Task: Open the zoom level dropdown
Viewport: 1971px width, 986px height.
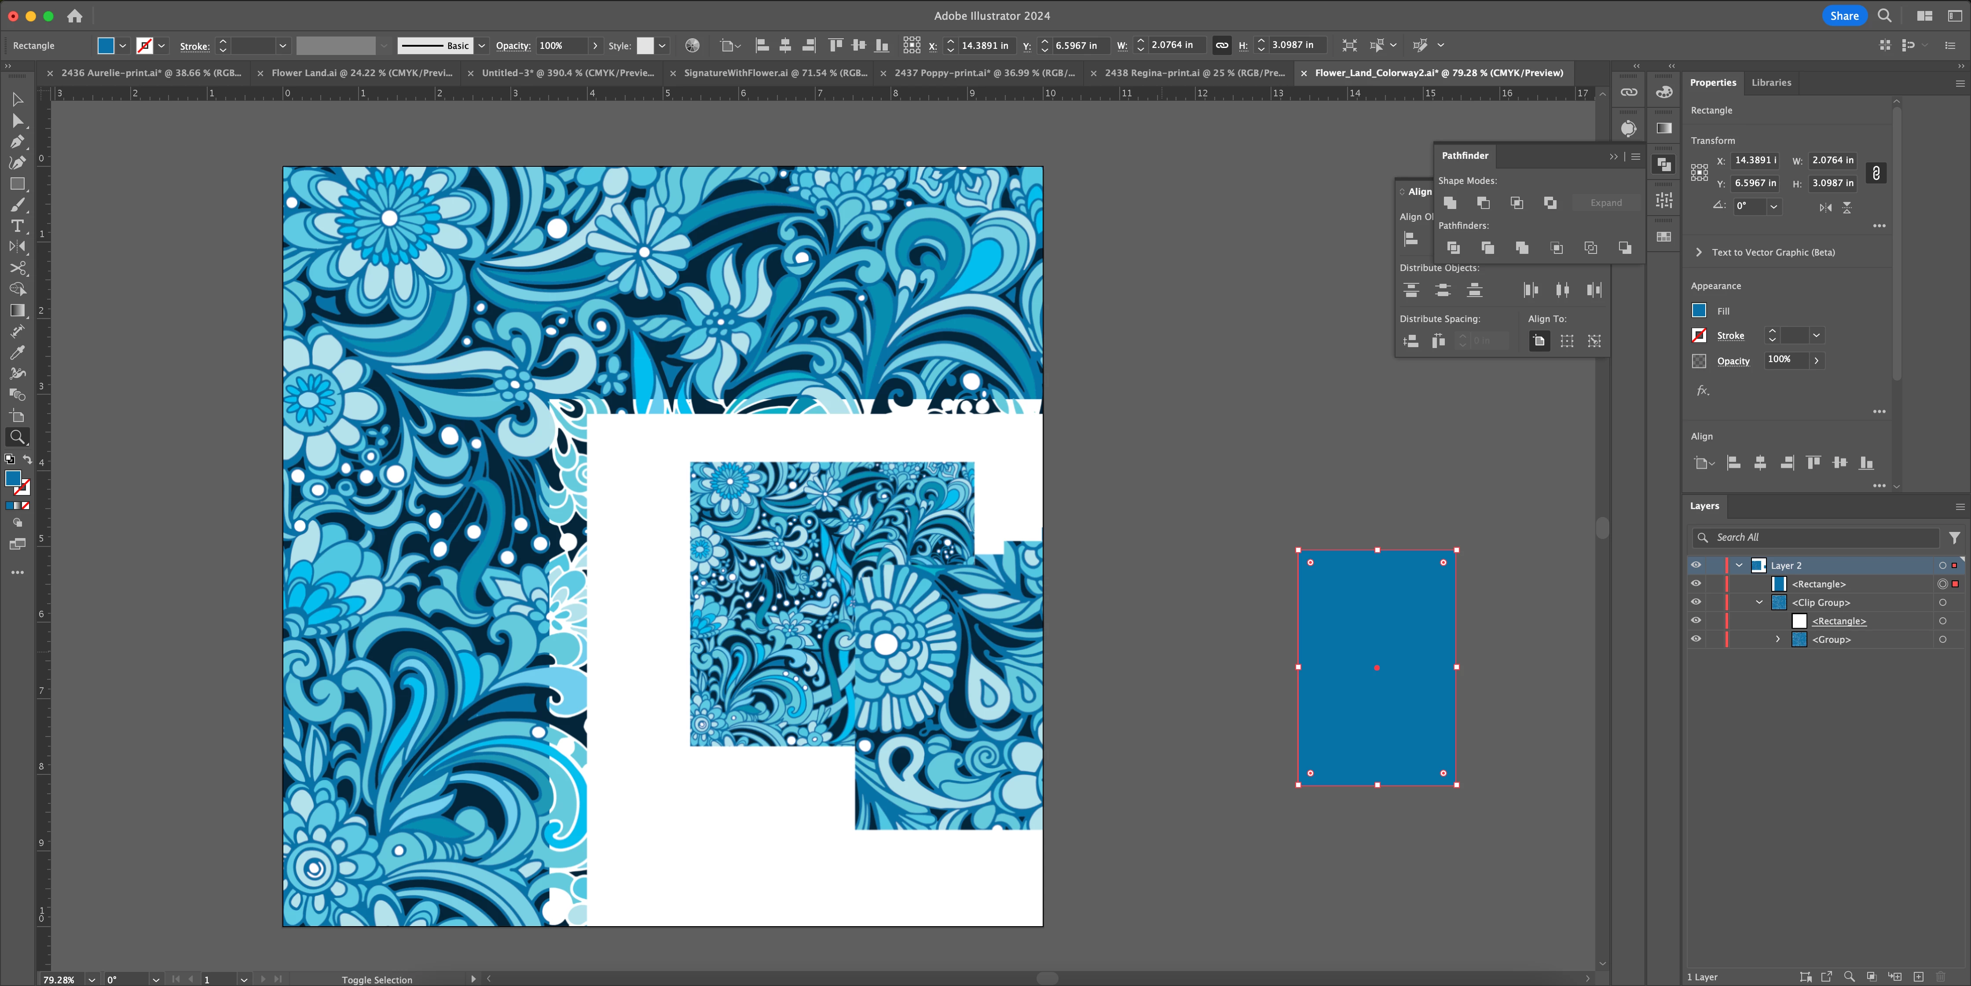Action: 92,979
